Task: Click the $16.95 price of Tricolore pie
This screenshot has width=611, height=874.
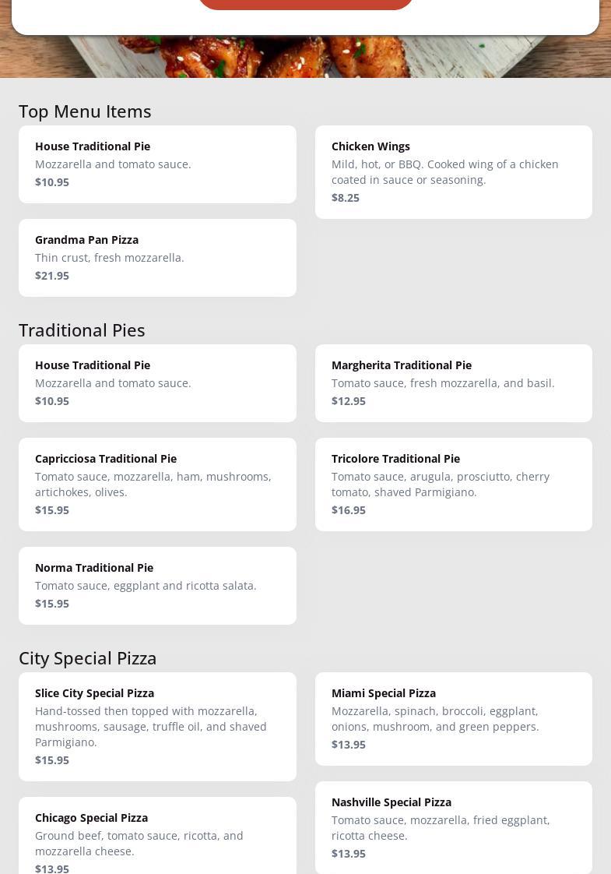Action: [349, 510]
